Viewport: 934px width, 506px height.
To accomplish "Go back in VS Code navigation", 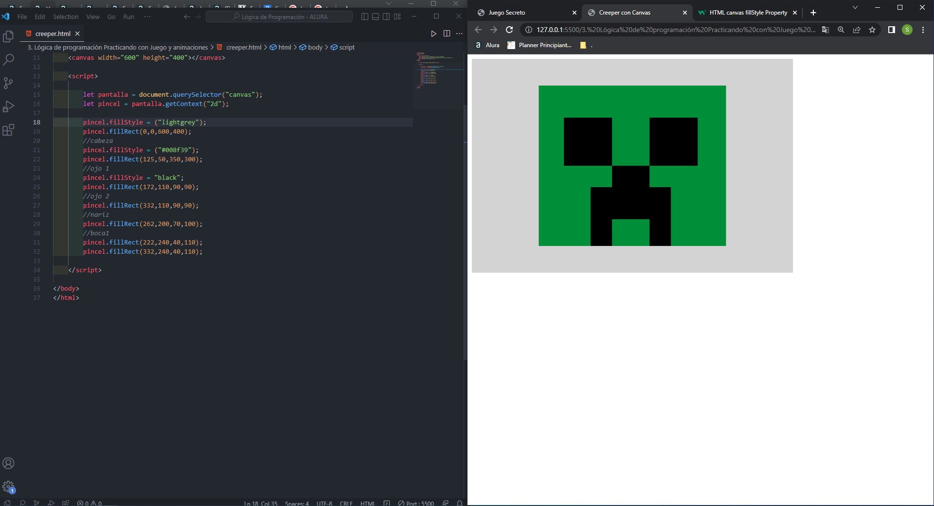I will point(187,17).
